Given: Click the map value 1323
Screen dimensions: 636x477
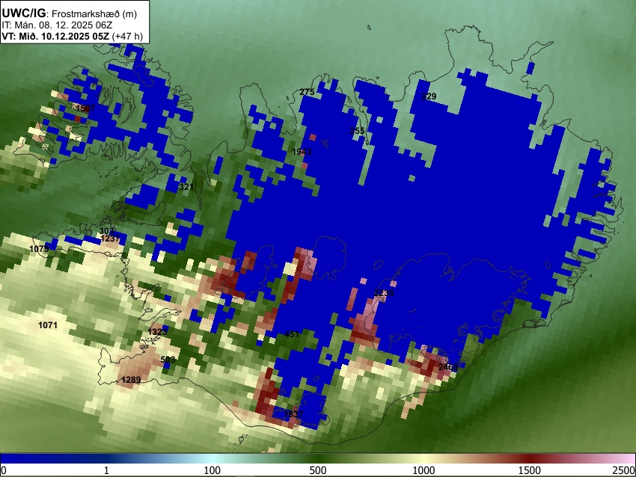Looking at the screenshot, I should tap(157, 332).
